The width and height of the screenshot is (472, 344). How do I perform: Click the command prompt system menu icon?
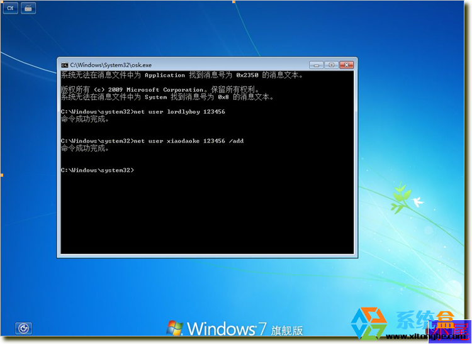64,65
